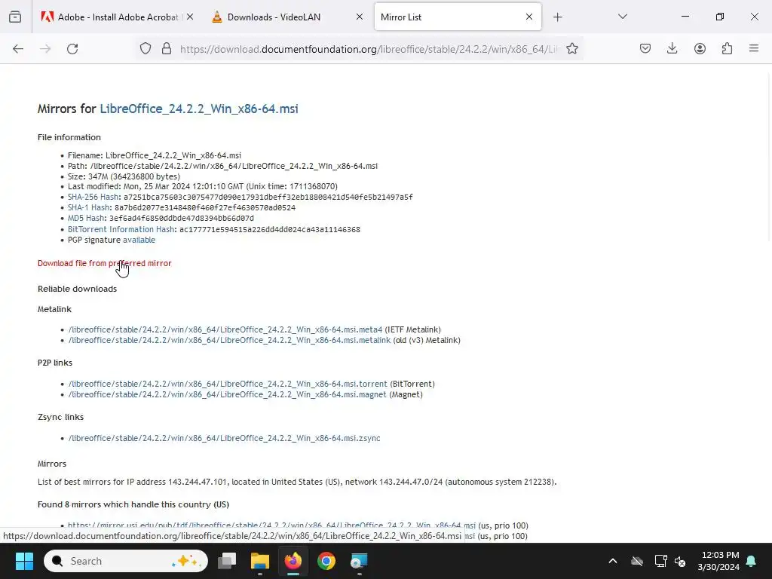Image resolution: width=772 pixels, height=579 pixels.
Task: Close the Downloads - VideoLAN tab
Action: (x=360, y=17)
